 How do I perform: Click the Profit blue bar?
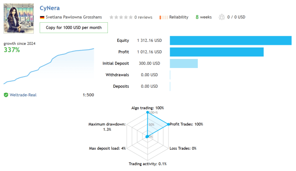point(216,52)
